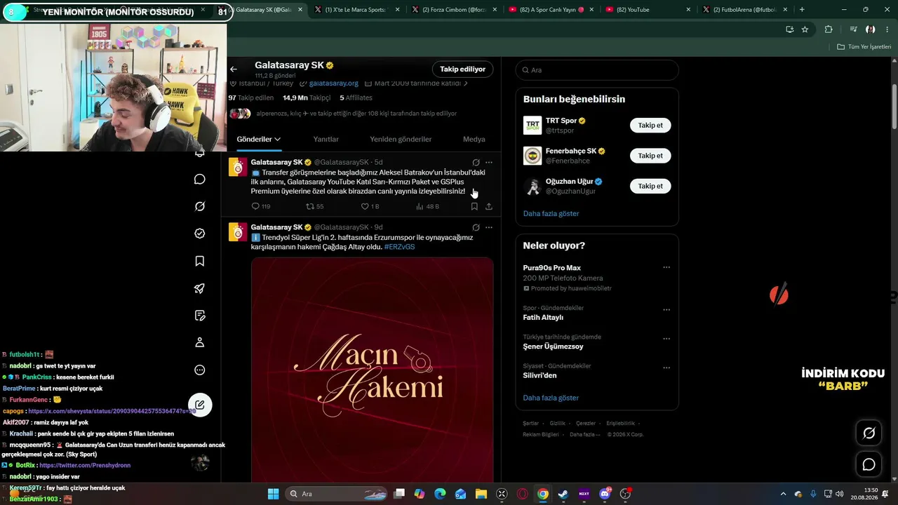898x505 pixels.
Task: Open options for the Silivri'den trend
Action: pyautogui.click(x=666, y=368)
